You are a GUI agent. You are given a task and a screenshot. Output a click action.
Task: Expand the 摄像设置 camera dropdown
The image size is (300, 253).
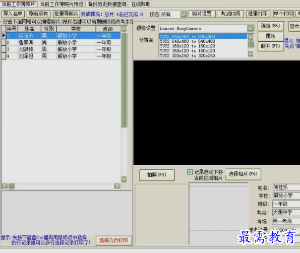click(250, 29)
